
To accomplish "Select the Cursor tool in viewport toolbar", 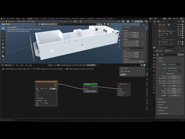I will tap(3, 32).
